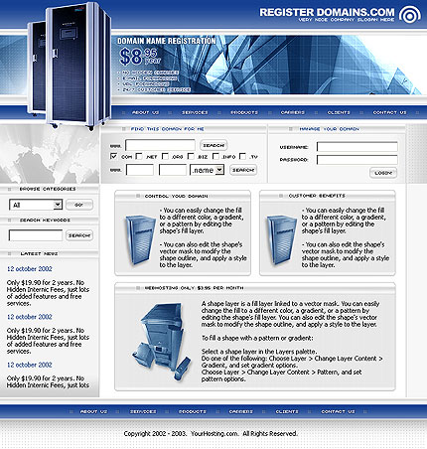Click Search button under Search Keywords
Image resolution: width=427 pixels, height=449 pixels.
point(79,235)
